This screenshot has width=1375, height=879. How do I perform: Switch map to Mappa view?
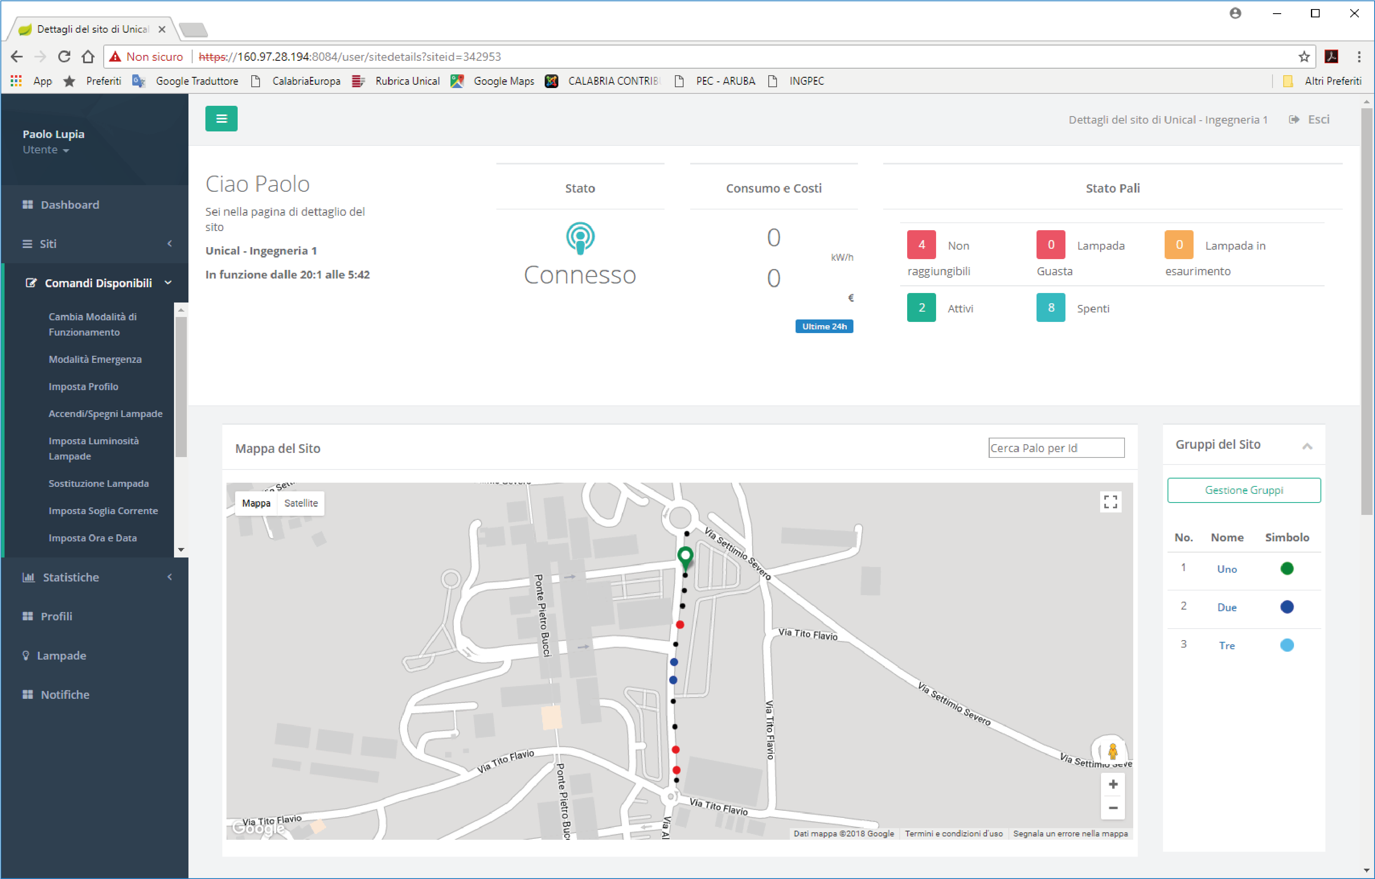tap(256, 503)
